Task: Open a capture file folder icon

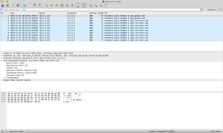Action: 24,5
